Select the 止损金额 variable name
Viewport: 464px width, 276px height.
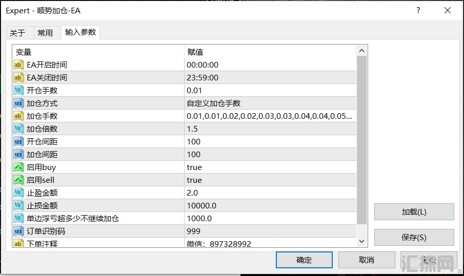click(x=42, y=205)
